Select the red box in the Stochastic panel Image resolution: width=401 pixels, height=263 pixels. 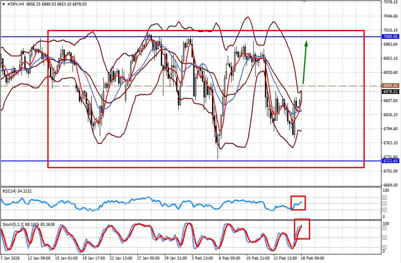(302, 229)
